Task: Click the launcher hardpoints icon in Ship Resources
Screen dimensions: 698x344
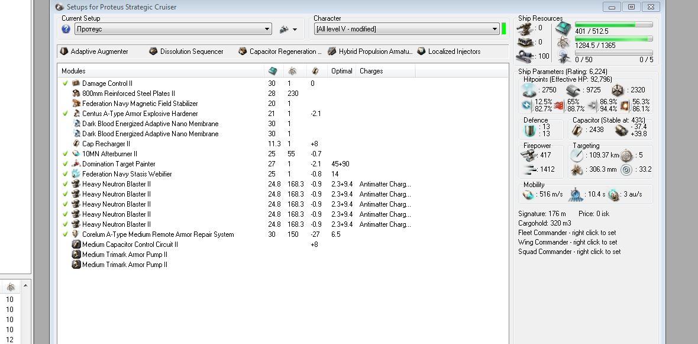Action: point(526,42)
